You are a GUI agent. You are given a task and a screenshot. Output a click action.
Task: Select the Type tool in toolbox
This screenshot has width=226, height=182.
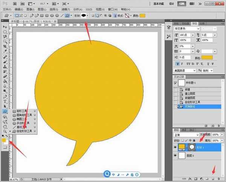pyautogui.click(x=5, y=101)
